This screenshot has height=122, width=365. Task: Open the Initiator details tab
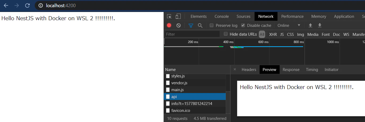[x=331, y=70]
